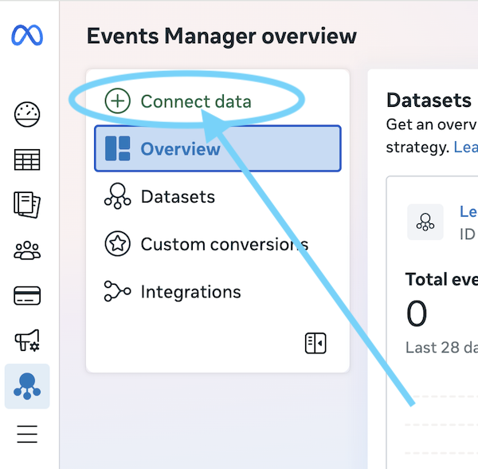Click Connect data label

[196, 101]
